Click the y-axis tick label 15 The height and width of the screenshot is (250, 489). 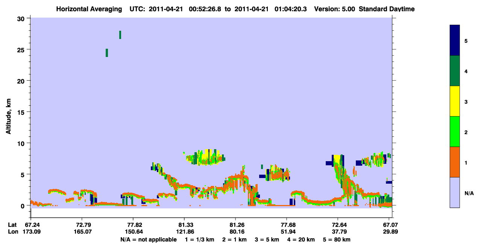(22, 112)
